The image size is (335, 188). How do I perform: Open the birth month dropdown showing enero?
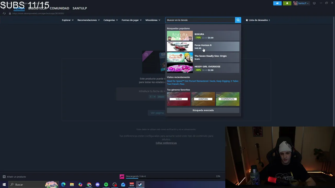[161, 97]
